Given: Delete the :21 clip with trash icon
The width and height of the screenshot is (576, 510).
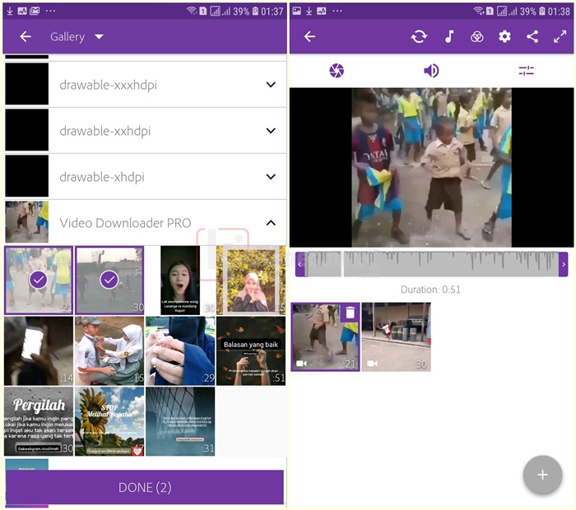Looking at the screenshot, I should click(x=350, y=313).
